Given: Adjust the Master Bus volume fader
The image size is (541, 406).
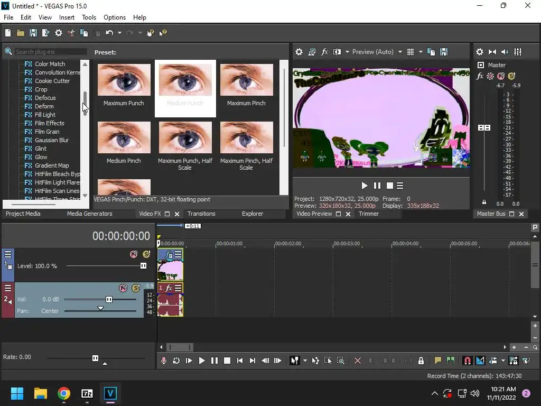Looking at the screenshot, I should click(x=484, y=128).
